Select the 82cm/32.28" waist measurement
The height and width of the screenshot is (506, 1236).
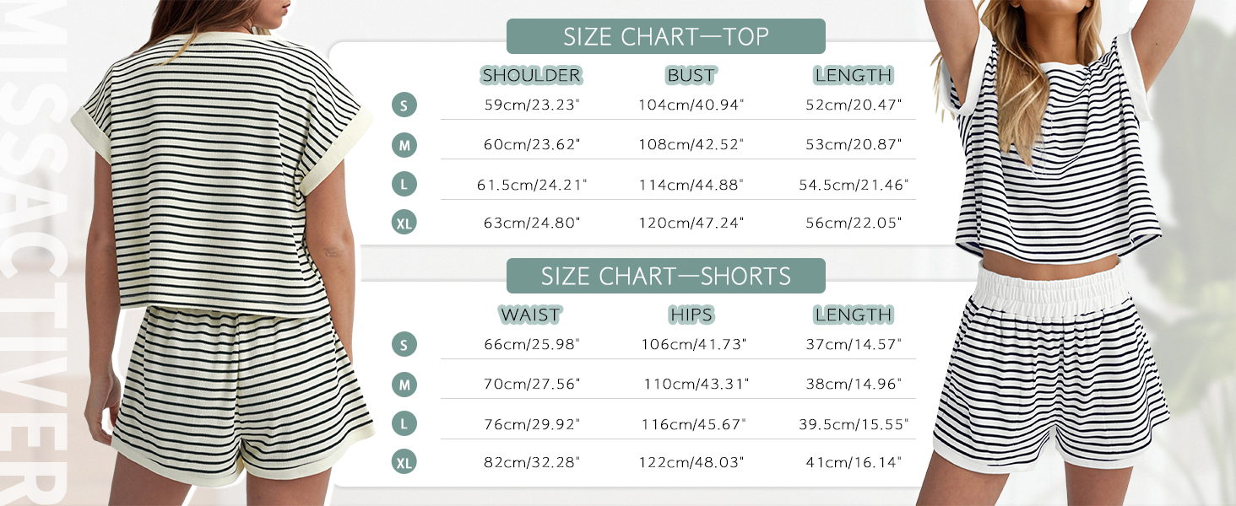532,462
